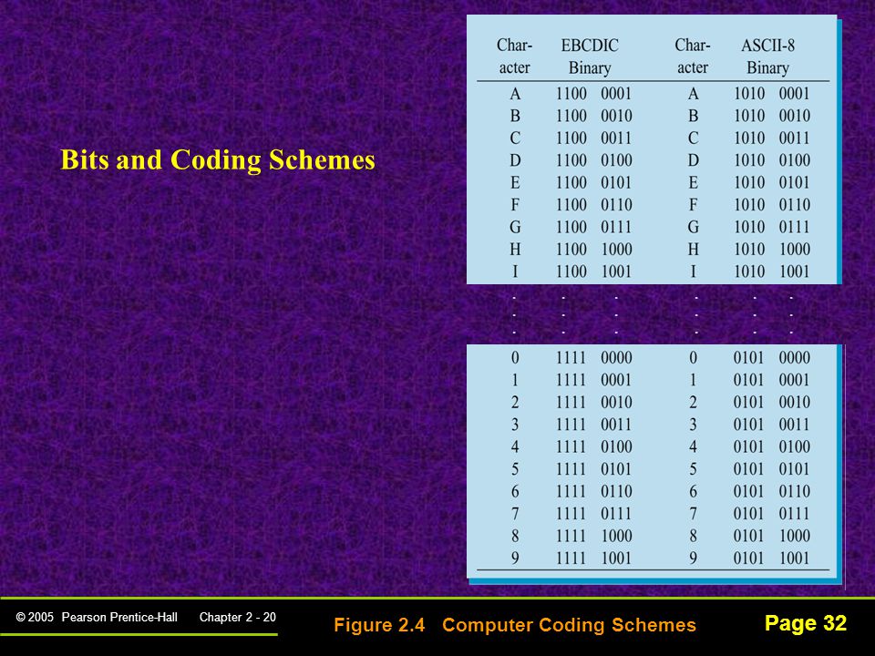Click the 'Char-acter' header beside the ASCII-8 column
The image size is (875, 656).
[693, 56]
